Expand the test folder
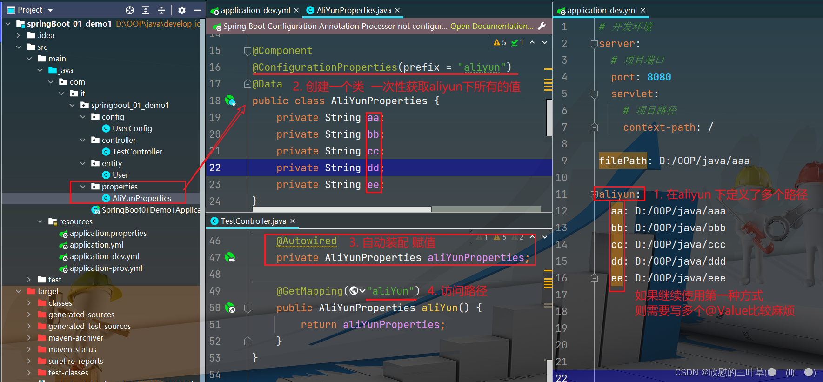Screen dimensions: 823x382 pos(29,280)
